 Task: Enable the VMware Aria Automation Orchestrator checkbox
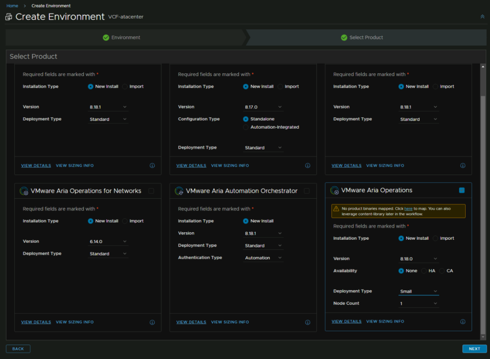pyautogui.click(x=307, y=191)
